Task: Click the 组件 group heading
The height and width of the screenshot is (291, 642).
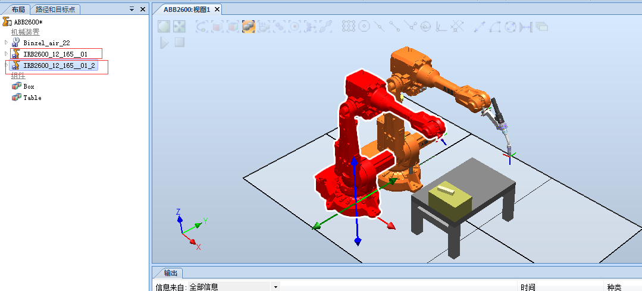Action: 18,76
